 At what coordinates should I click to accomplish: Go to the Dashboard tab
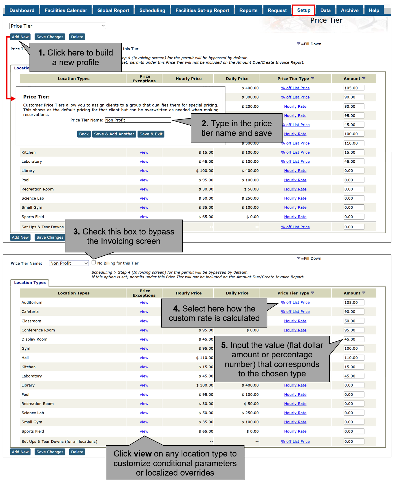click(x=22, y=10)
